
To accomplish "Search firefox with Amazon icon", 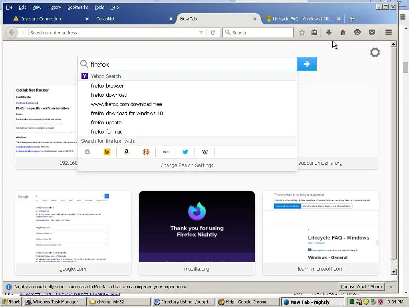I will 127,152.
